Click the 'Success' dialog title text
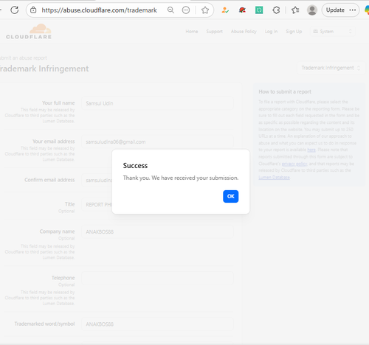Screen dimensions: 369x345 tap(135, 166)
